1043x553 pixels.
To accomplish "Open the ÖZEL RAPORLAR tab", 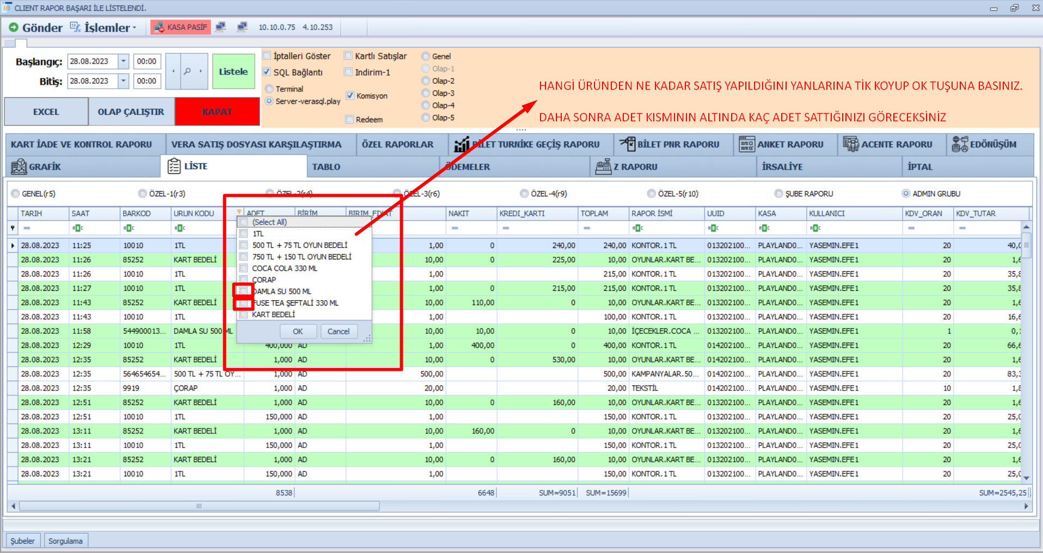I will coord(397,145).
